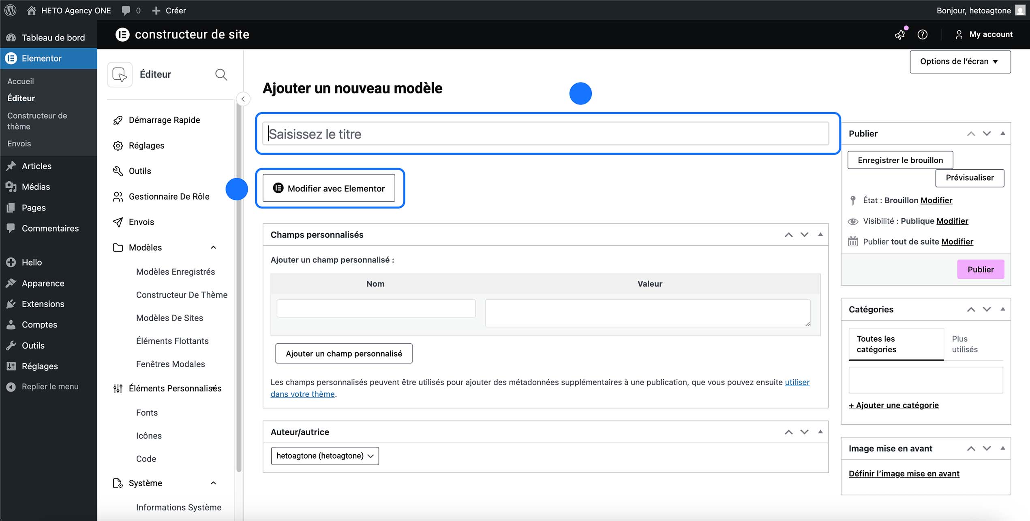Click the help question mark icon
1030x521 pixels.
(x=923, y=34)
